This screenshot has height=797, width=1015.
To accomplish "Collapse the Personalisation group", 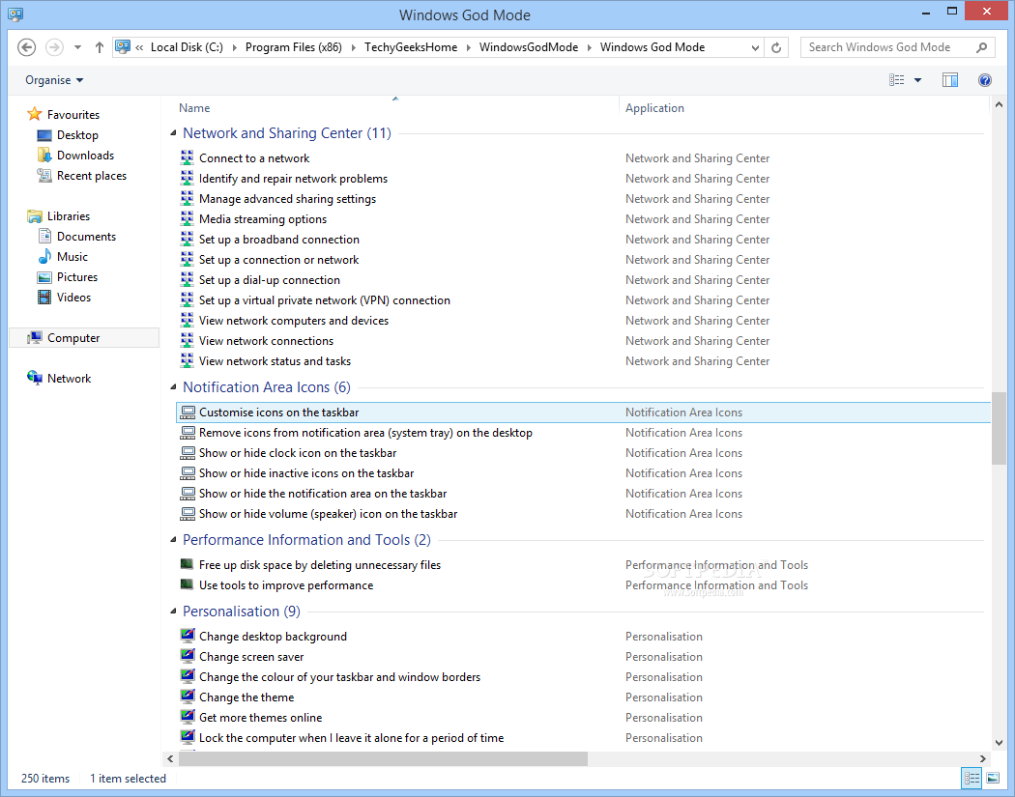I will coord(173,612).
